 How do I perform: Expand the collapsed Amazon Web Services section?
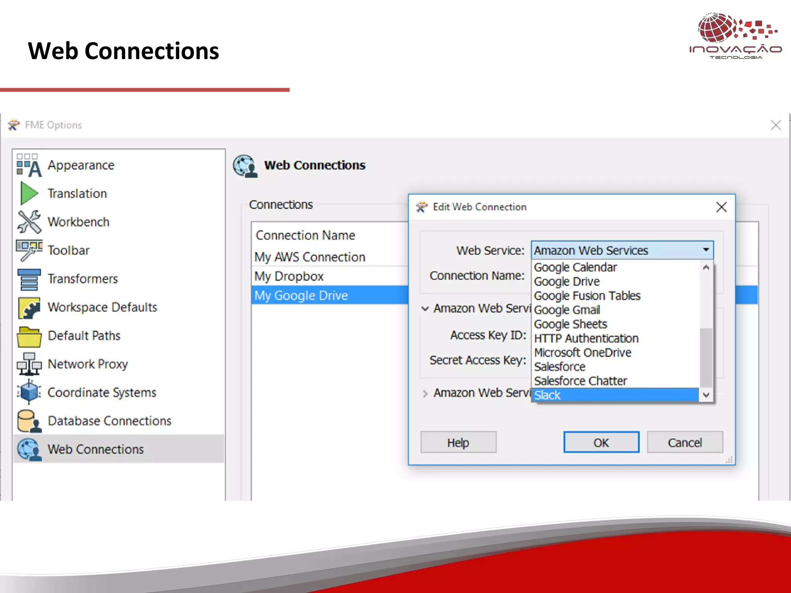[425, 393]
